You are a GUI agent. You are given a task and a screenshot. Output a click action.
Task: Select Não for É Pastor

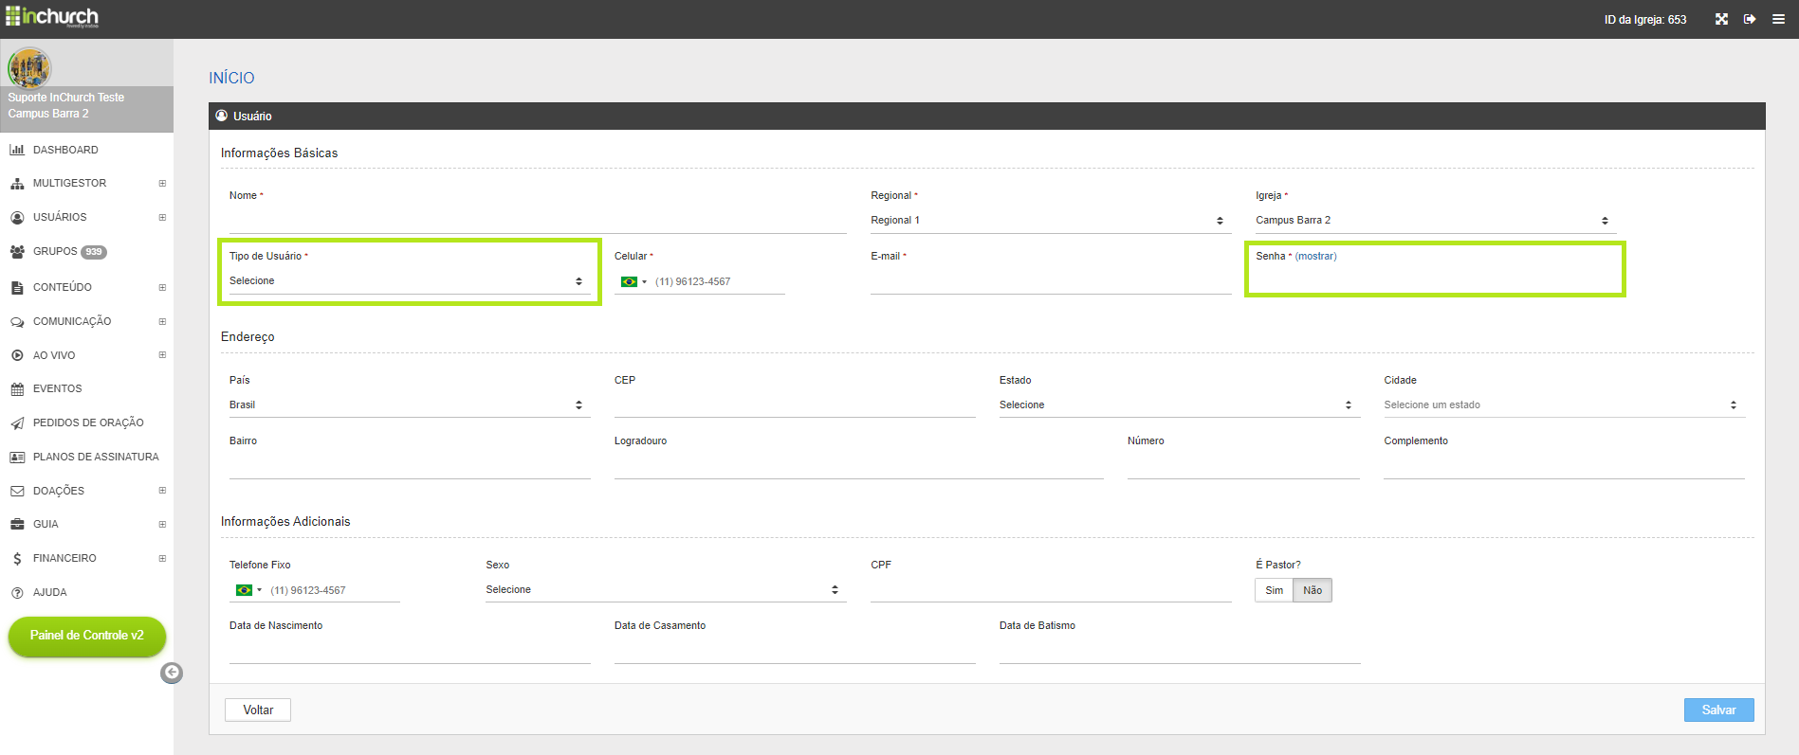1313,590
